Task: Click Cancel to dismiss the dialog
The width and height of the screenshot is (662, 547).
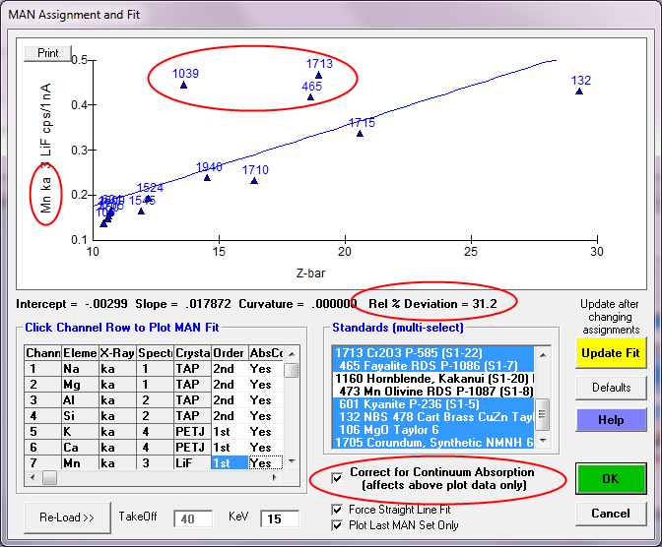Action: [x=611, y=514]
